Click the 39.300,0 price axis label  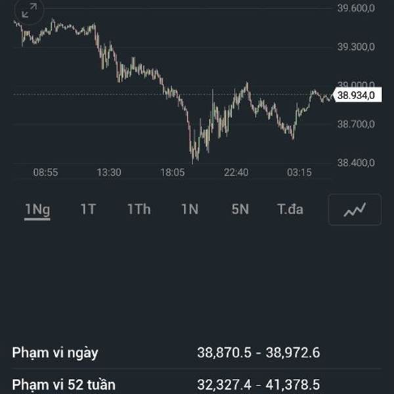pyautogui.click(x=356, y=47)
